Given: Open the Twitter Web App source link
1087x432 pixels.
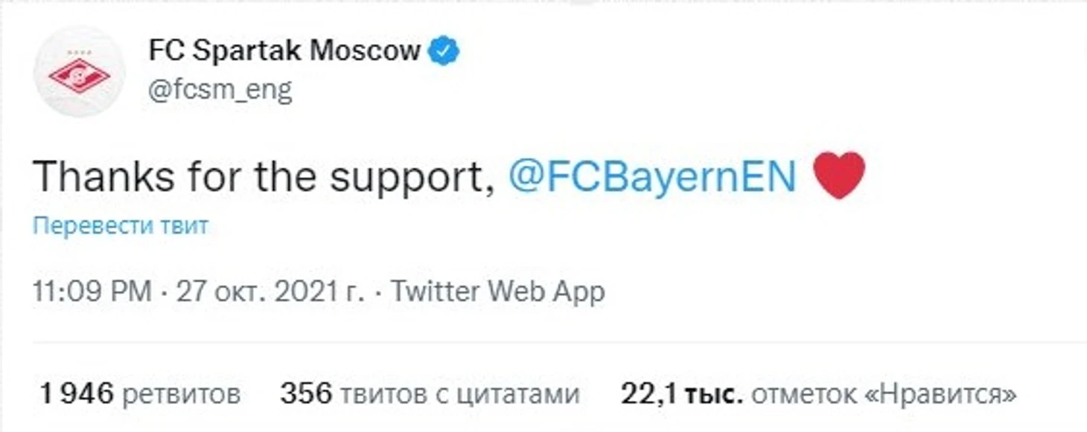Looking at the screenshot, I should (x=497, y=291).
